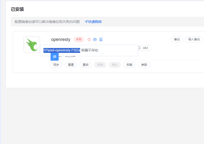Click the 重启 restart button
This screenshot has height=144, width=204.
85,65
